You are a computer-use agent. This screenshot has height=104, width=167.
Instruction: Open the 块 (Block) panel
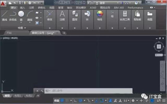(87, 16)
